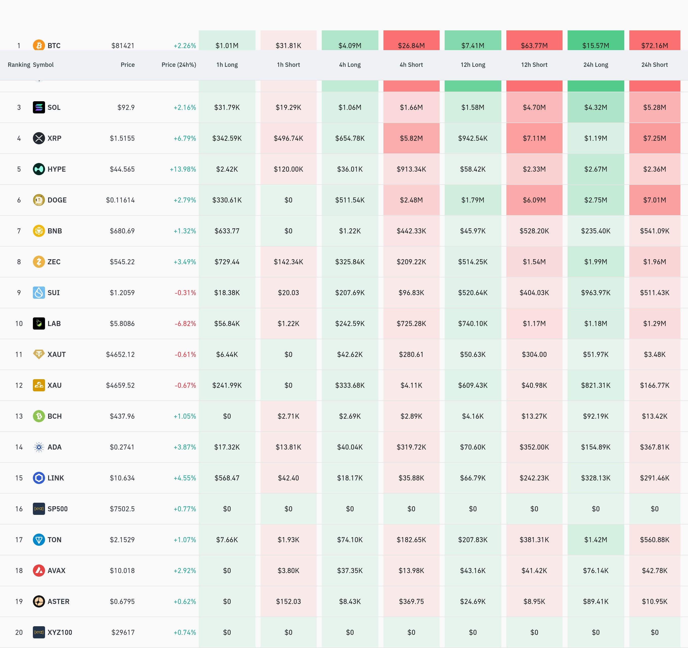Sort by 12h Short column header
Viewport: 688px width, 648px height.
point(534,65)
